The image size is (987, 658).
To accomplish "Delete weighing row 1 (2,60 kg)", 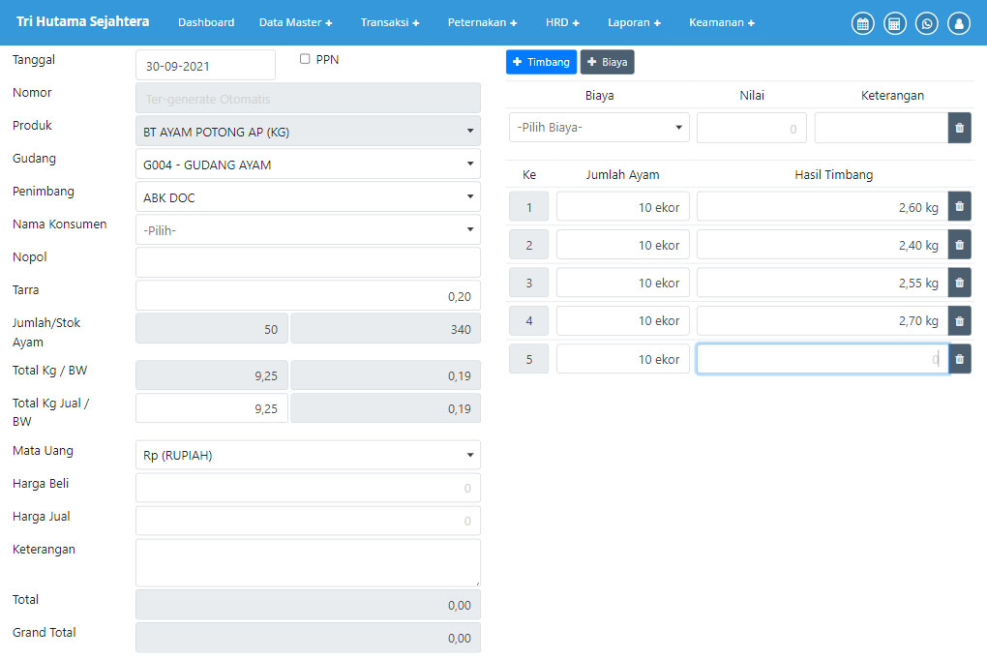I will (959, 206).
